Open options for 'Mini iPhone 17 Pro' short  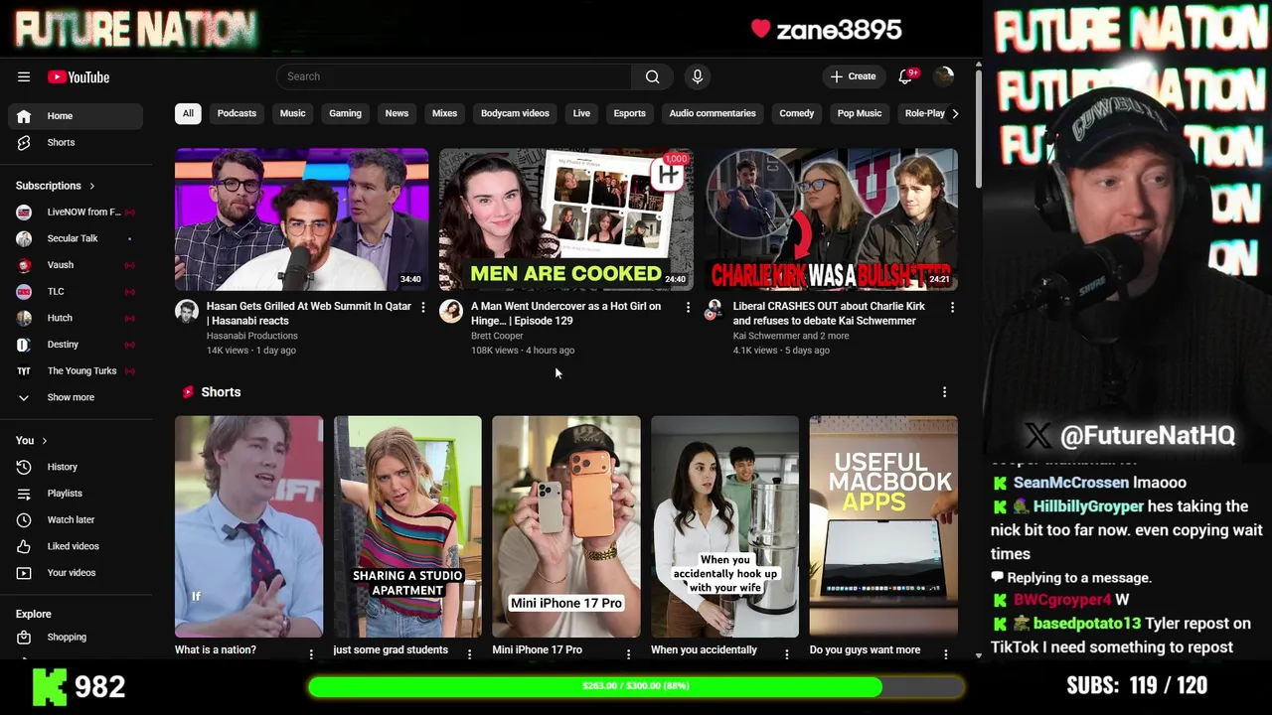point(628,654)
